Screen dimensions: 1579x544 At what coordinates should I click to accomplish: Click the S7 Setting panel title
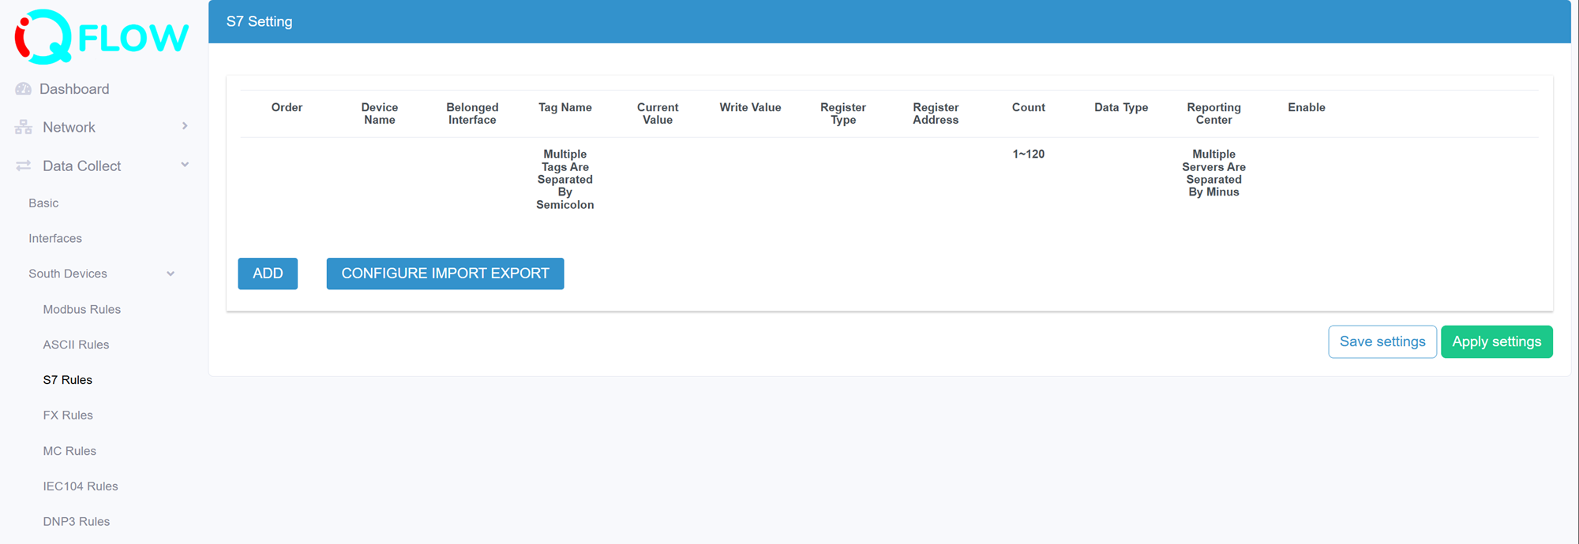point(259,21)
